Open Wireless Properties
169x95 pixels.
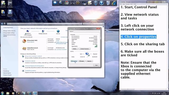pyautogui.click(x=84, y=49)
